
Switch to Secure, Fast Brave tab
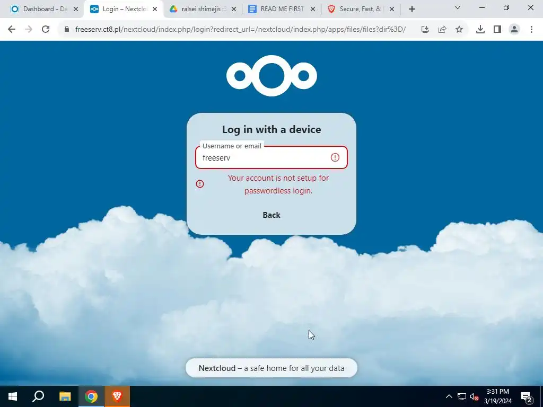(360, 9)
